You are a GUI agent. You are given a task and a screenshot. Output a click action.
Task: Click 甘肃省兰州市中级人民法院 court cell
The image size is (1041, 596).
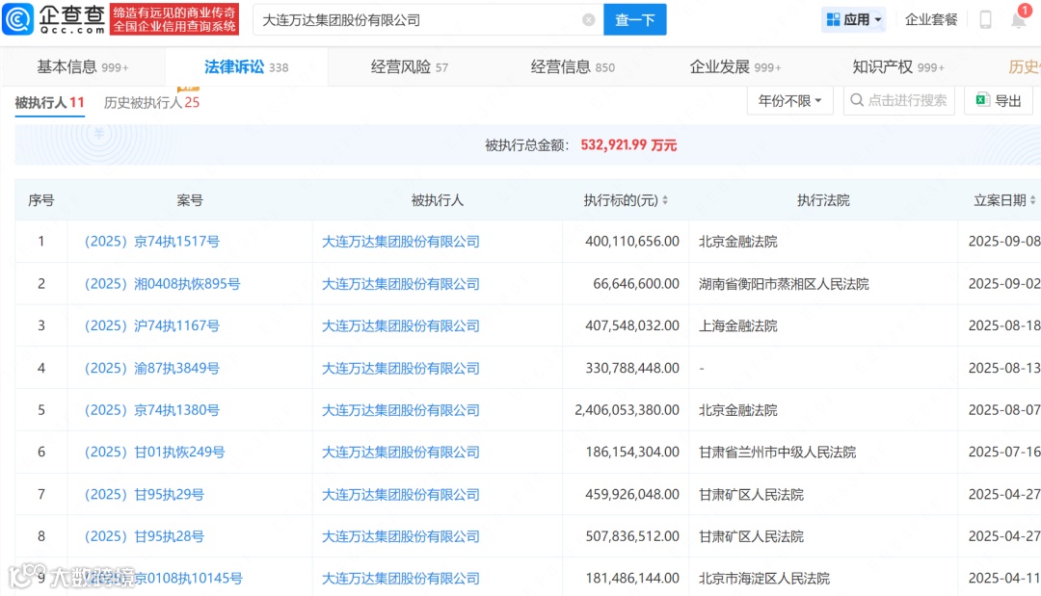[x=777, y=453]
